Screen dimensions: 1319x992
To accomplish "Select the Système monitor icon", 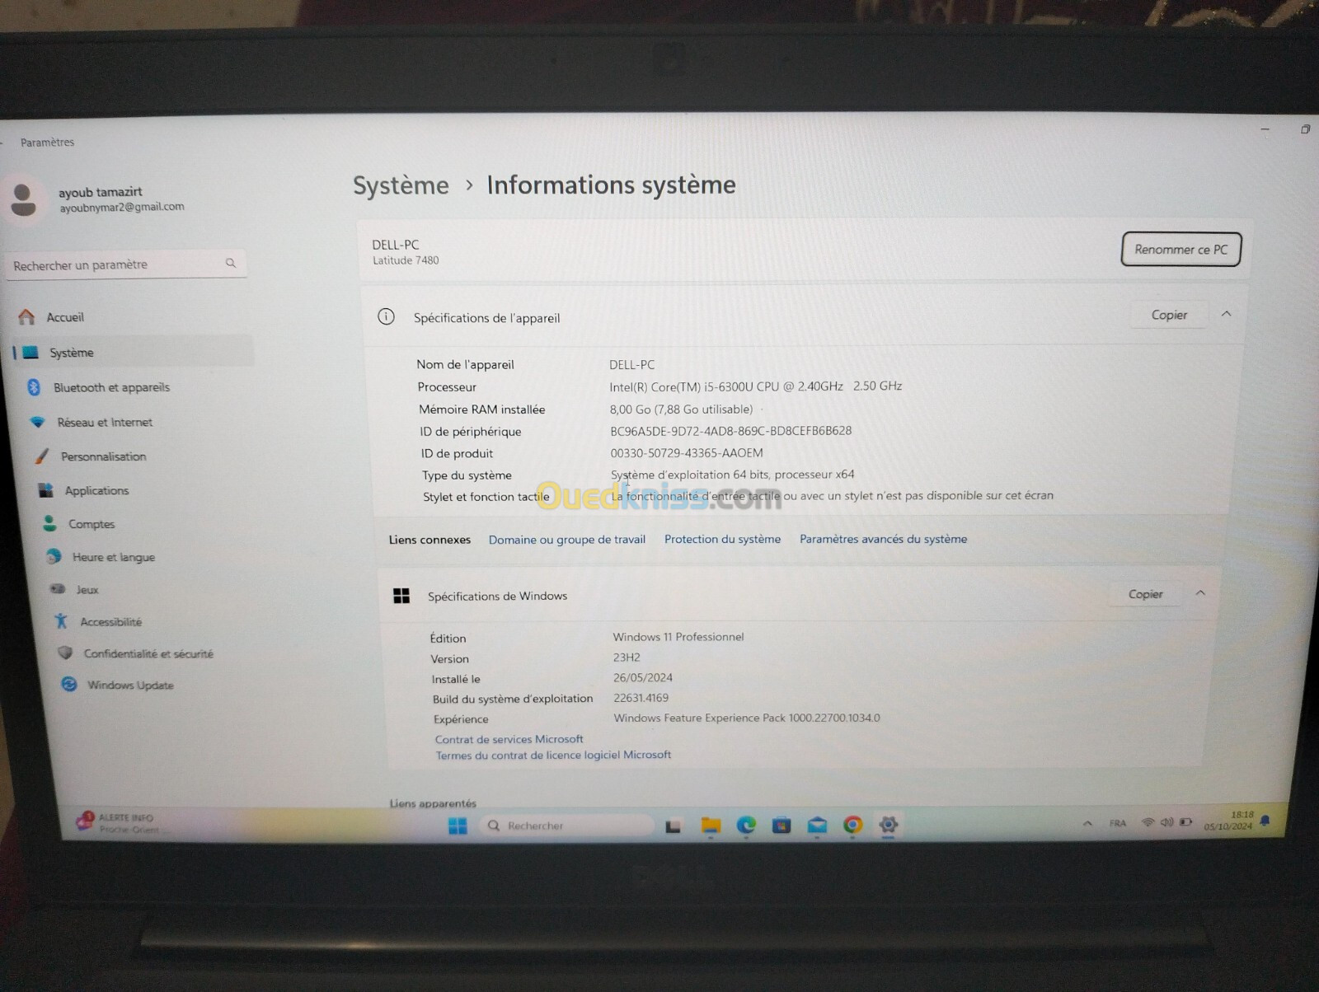I will point(31,353).
